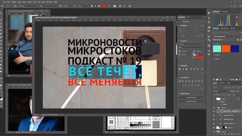242x136 pixels.
Task: Center align paragraph in Properties panel
Action: pyautogui.click(x=183, y=69)
